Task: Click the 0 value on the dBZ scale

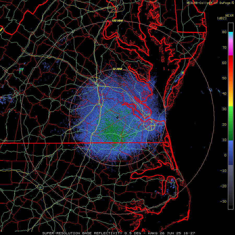Action: (225, 155)
